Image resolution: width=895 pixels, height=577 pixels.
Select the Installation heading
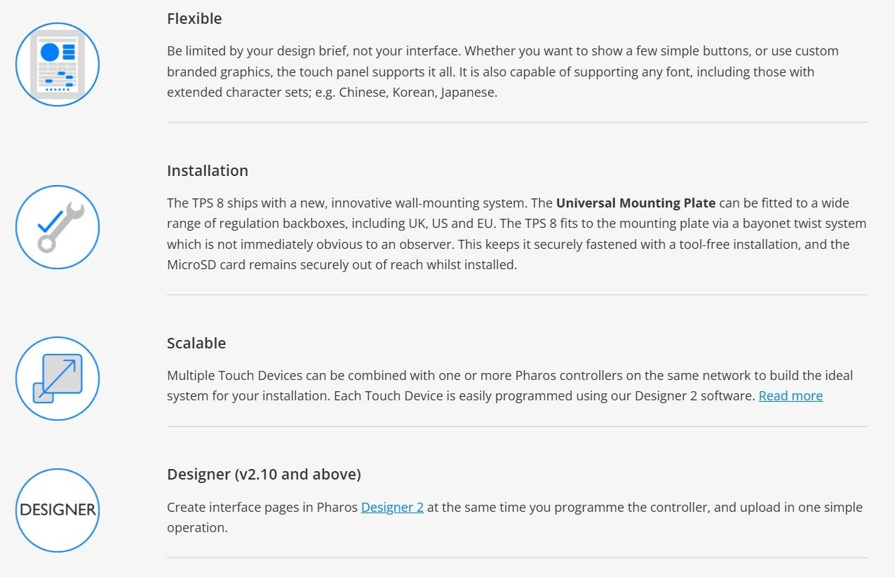[208, 170]
